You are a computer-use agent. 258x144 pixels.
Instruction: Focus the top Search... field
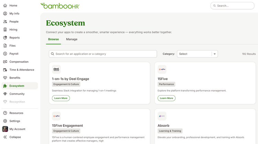pos(232,6)
